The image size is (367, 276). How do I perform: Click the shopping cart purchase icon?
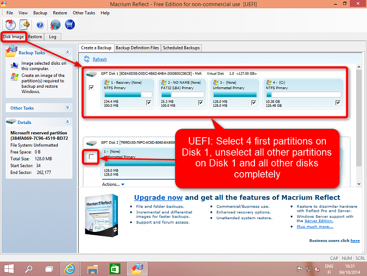point(70,25)
